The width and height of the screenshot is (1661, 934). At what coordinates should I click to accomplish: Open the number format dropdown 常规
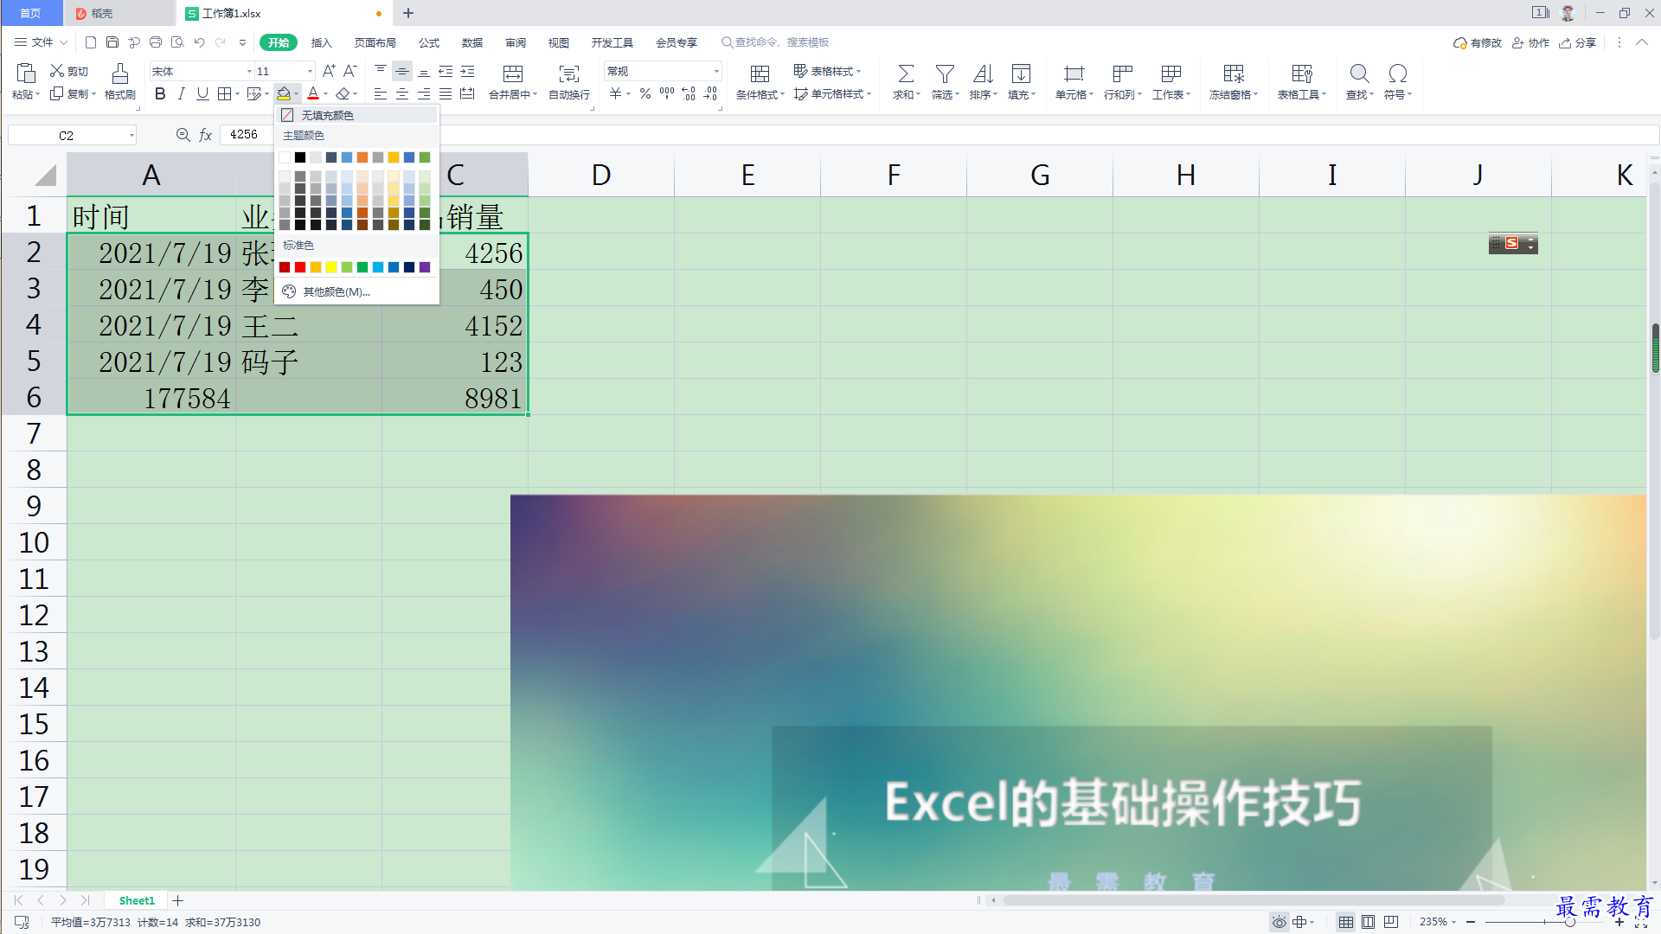pos(716,71)
